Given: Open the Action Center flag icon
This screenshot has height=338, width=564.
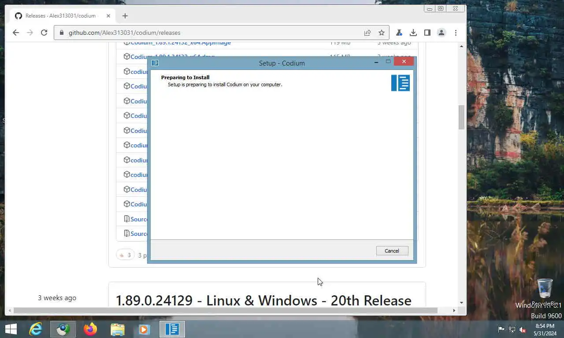Looking at the screenshot, I should (x=501, y=329).
